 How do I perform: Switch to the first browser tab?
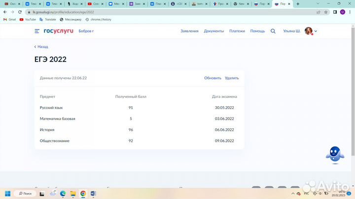point(12,4)
